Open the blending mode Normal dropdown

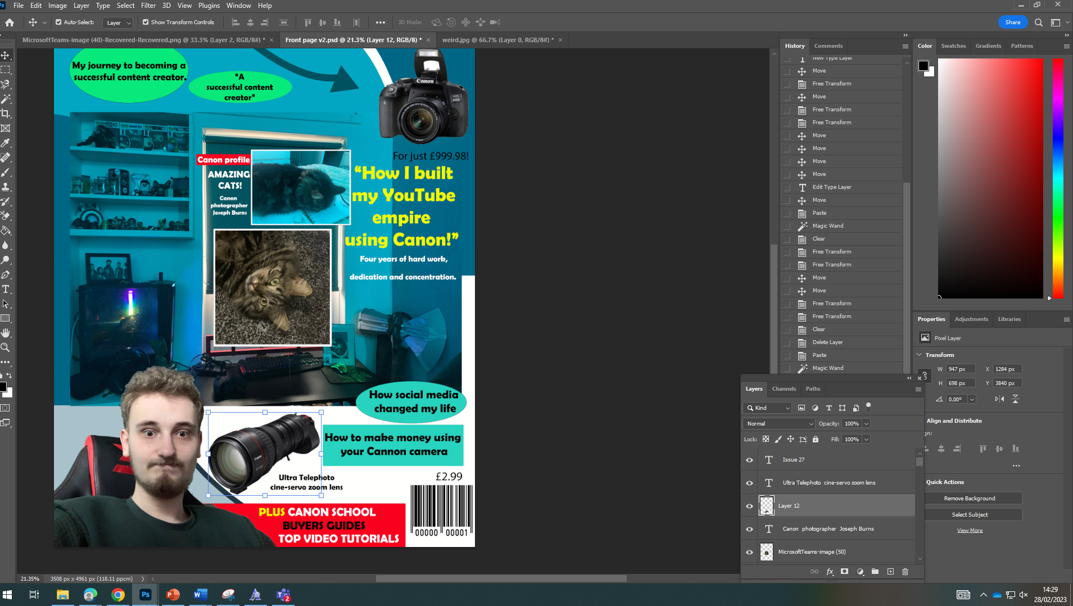click(778, 424)
